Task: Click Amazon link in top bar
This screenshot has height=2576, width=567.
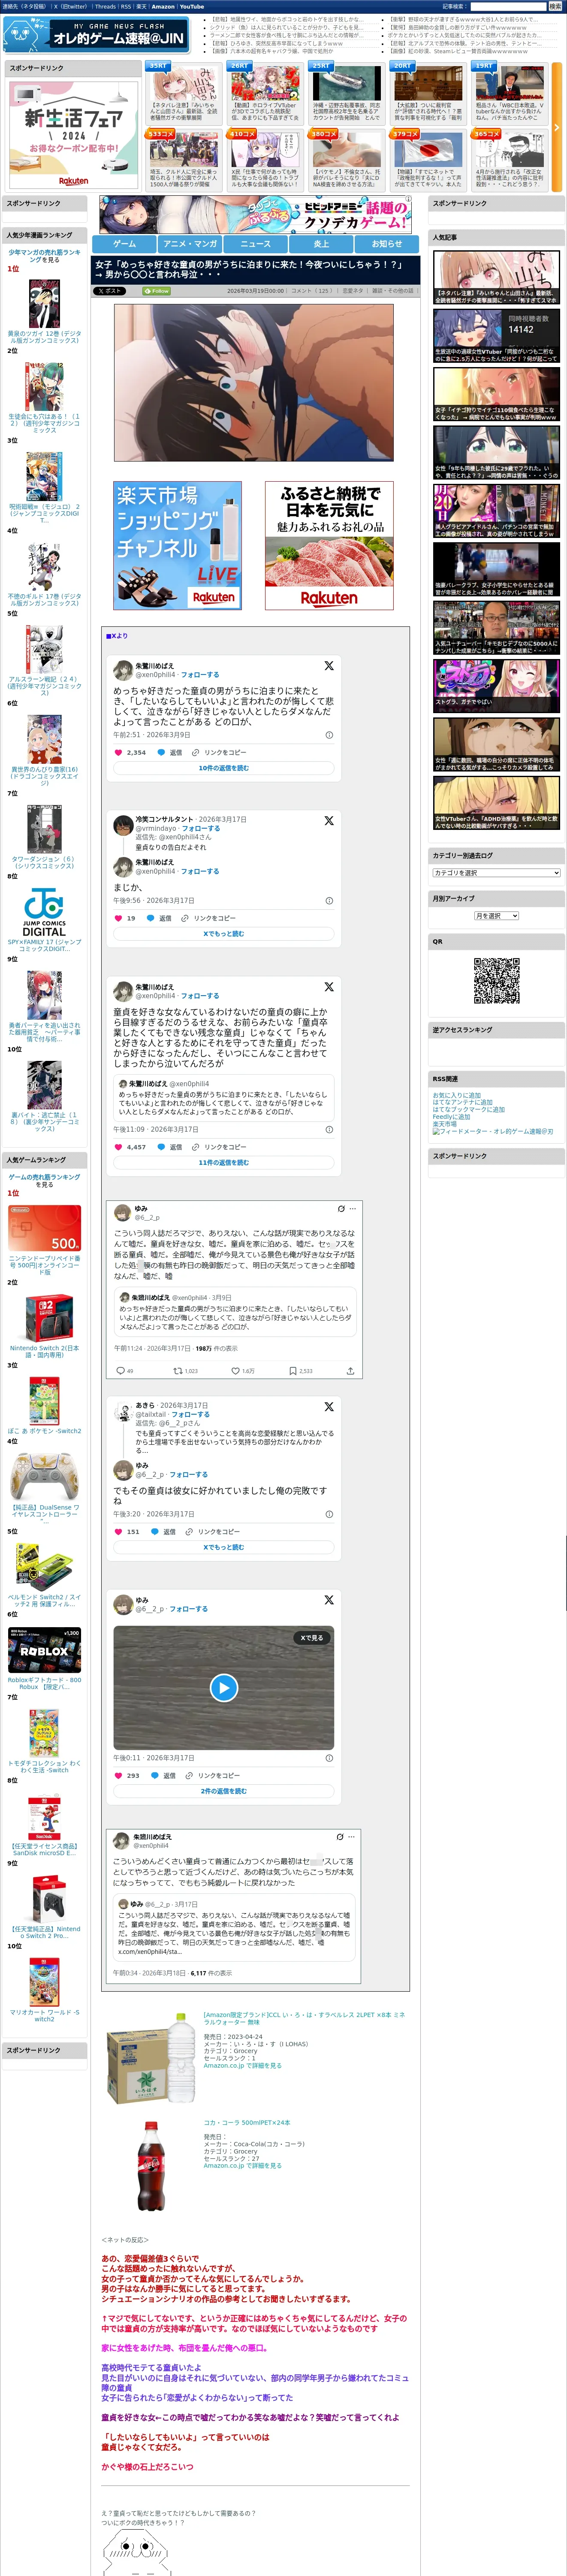Action: [163, 7]
